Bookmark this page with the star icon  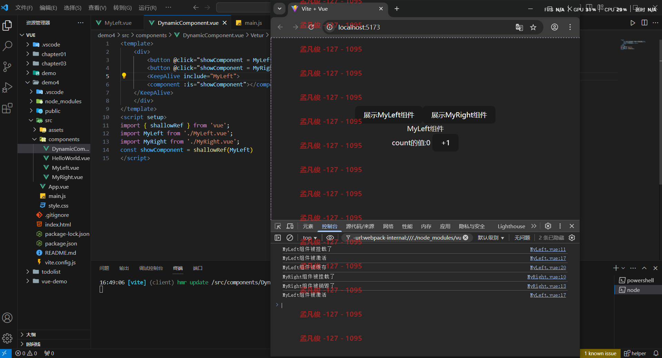pyautogui.click(x=533, y=27)
